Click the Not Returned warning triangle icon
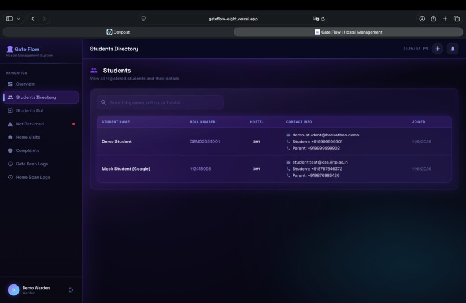 [10, 124]
